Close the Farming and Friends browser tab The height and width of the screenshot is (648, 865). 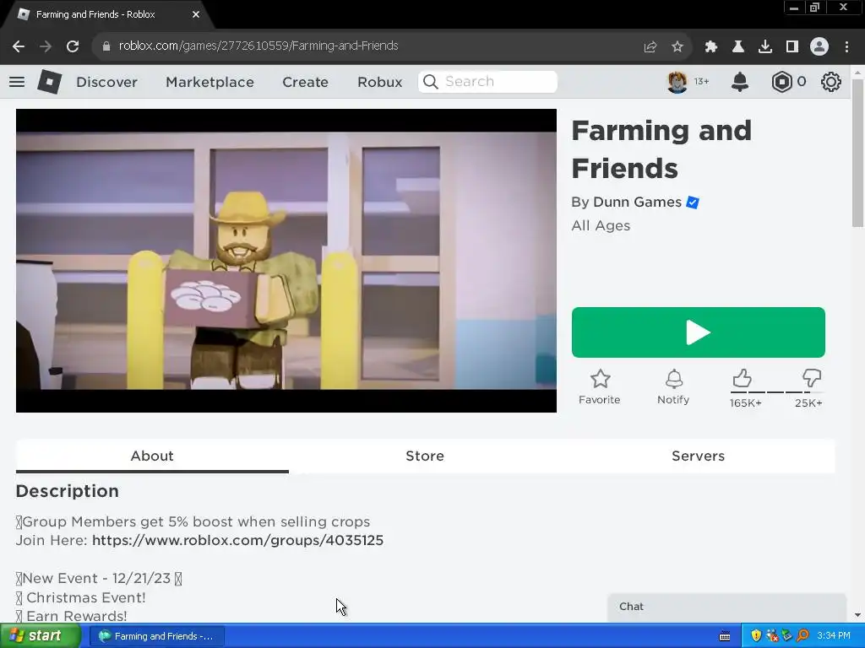tap(196, 14)
